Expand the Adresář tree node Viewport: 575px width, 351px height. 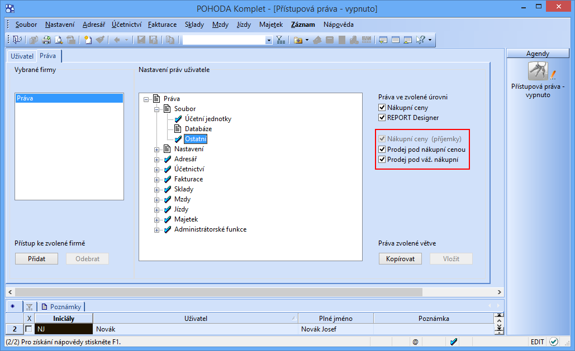(156, 160)
